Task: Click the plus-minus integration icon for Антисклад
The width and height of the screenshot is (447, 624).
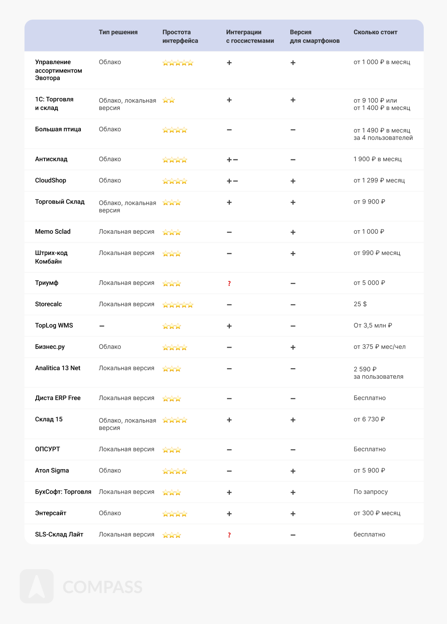Action: pos(232,160)
